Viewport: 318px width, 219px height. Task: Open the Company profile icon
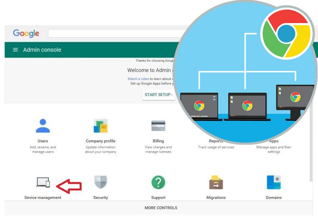101,126
